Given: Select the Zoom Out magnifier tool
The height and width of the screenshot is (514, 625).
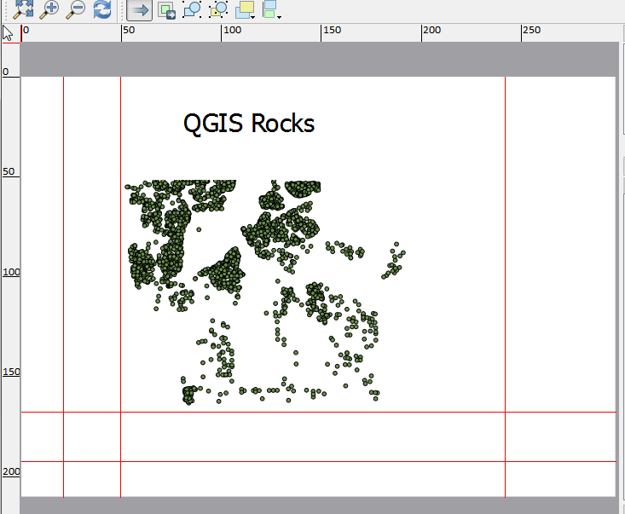Looking at the screenshot, I should point(75,9).
